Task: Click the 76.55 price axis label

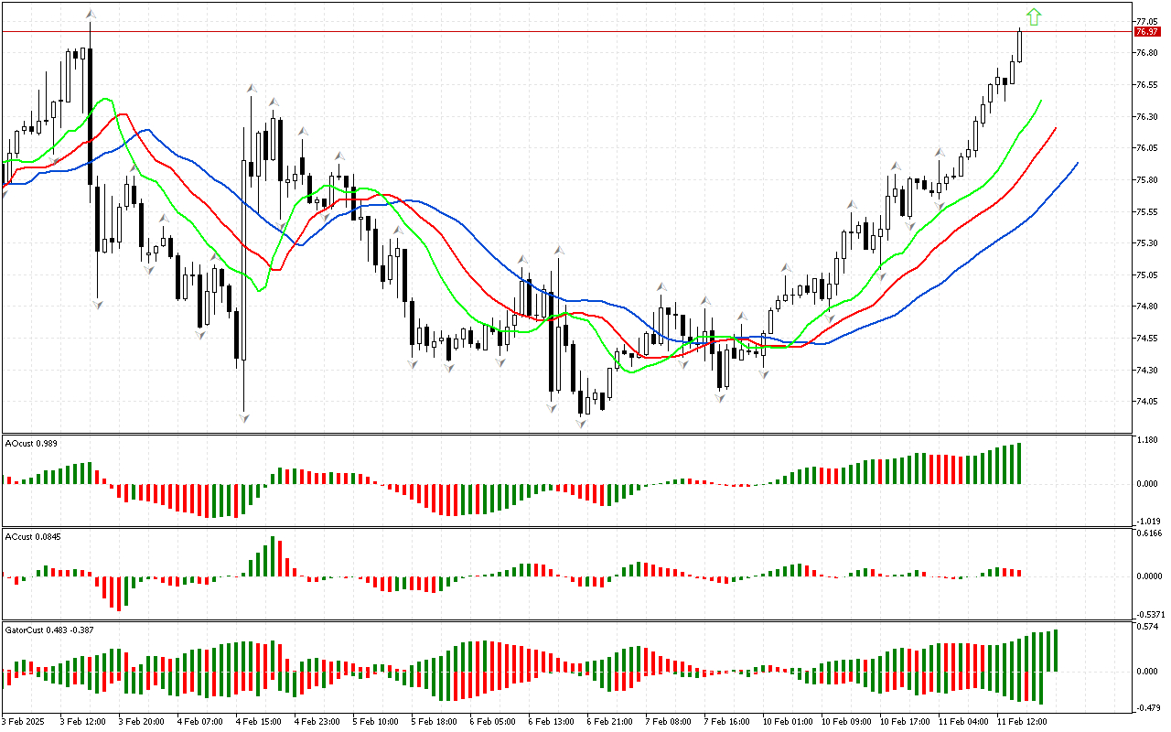Action: point(1146,85)
